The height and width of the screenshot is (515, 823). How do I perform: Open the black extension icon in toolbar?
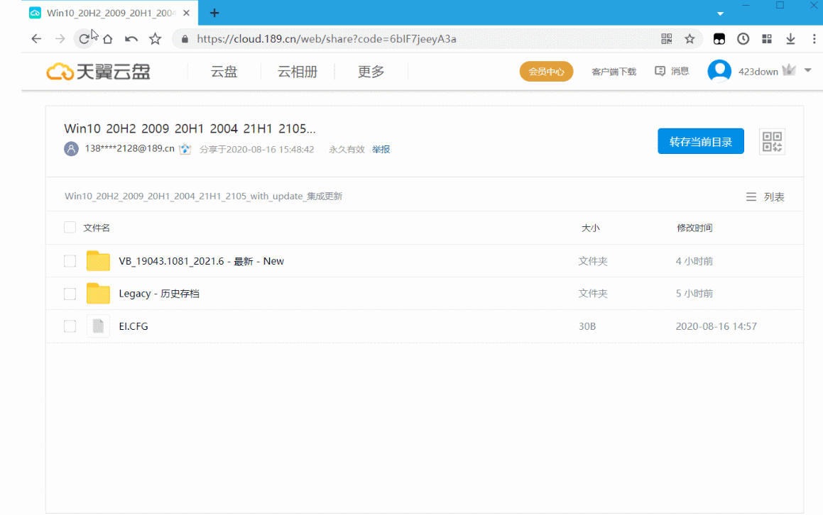click(x=719, y=39)
